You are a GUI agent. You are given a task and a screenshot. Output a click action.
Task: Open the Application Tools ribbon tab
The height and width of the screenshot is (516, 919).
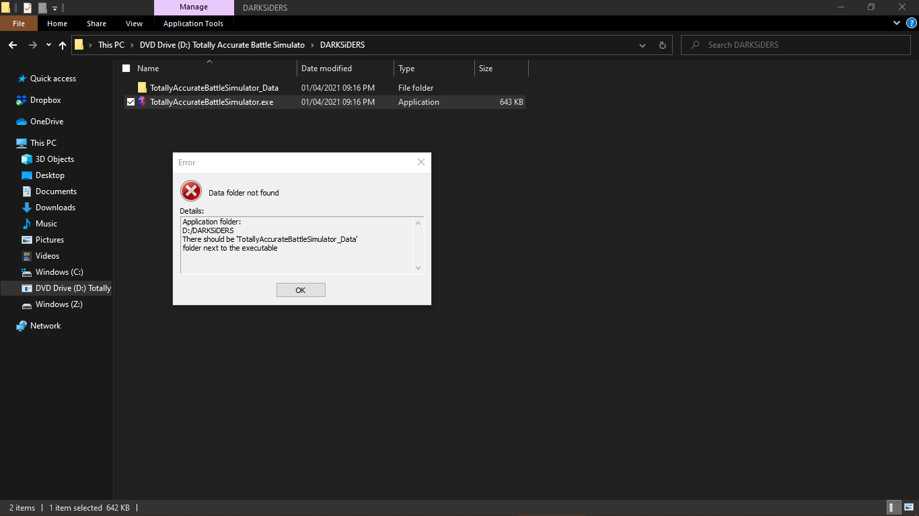pyautogui.click(x=193, y=24)
